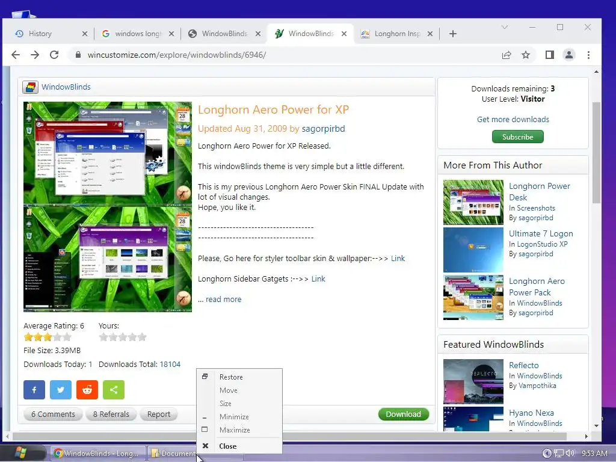Choose Restore from the context menu
This screenshot has width=616, height=462.
(x=239, y=377)
